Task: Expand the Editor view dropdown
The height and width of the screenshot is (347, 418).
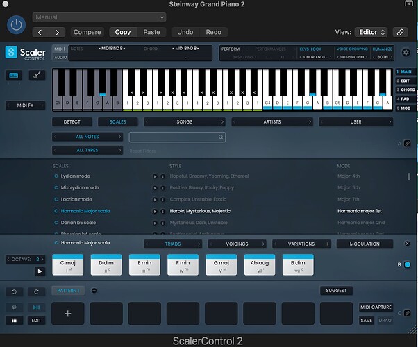Action: tap(372, 32)
